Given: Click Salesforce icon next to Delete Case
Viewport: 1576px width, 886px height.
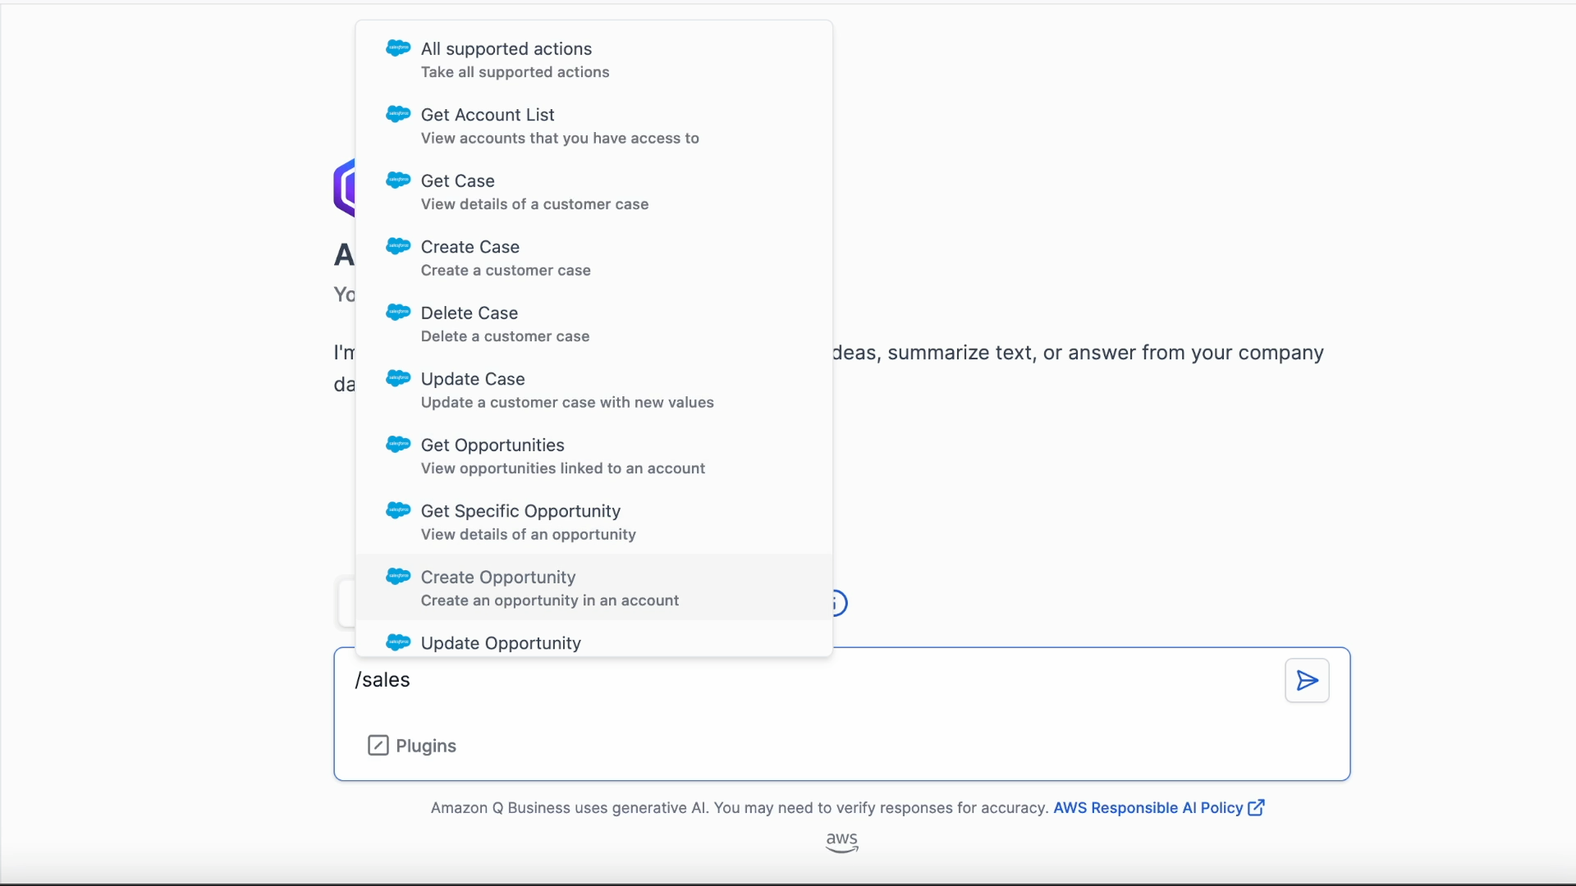Looking at the screenshot, I should pyautogui.click(x=398, y=312).
